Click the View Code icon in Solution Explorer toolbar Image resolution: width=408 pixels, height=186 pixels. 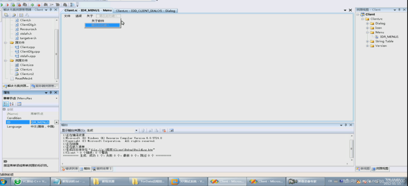pyautogui.click(x=21, y=15)
